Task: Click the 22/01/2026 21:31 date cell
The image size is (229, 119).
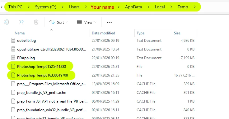Action: tap(105, 67)
